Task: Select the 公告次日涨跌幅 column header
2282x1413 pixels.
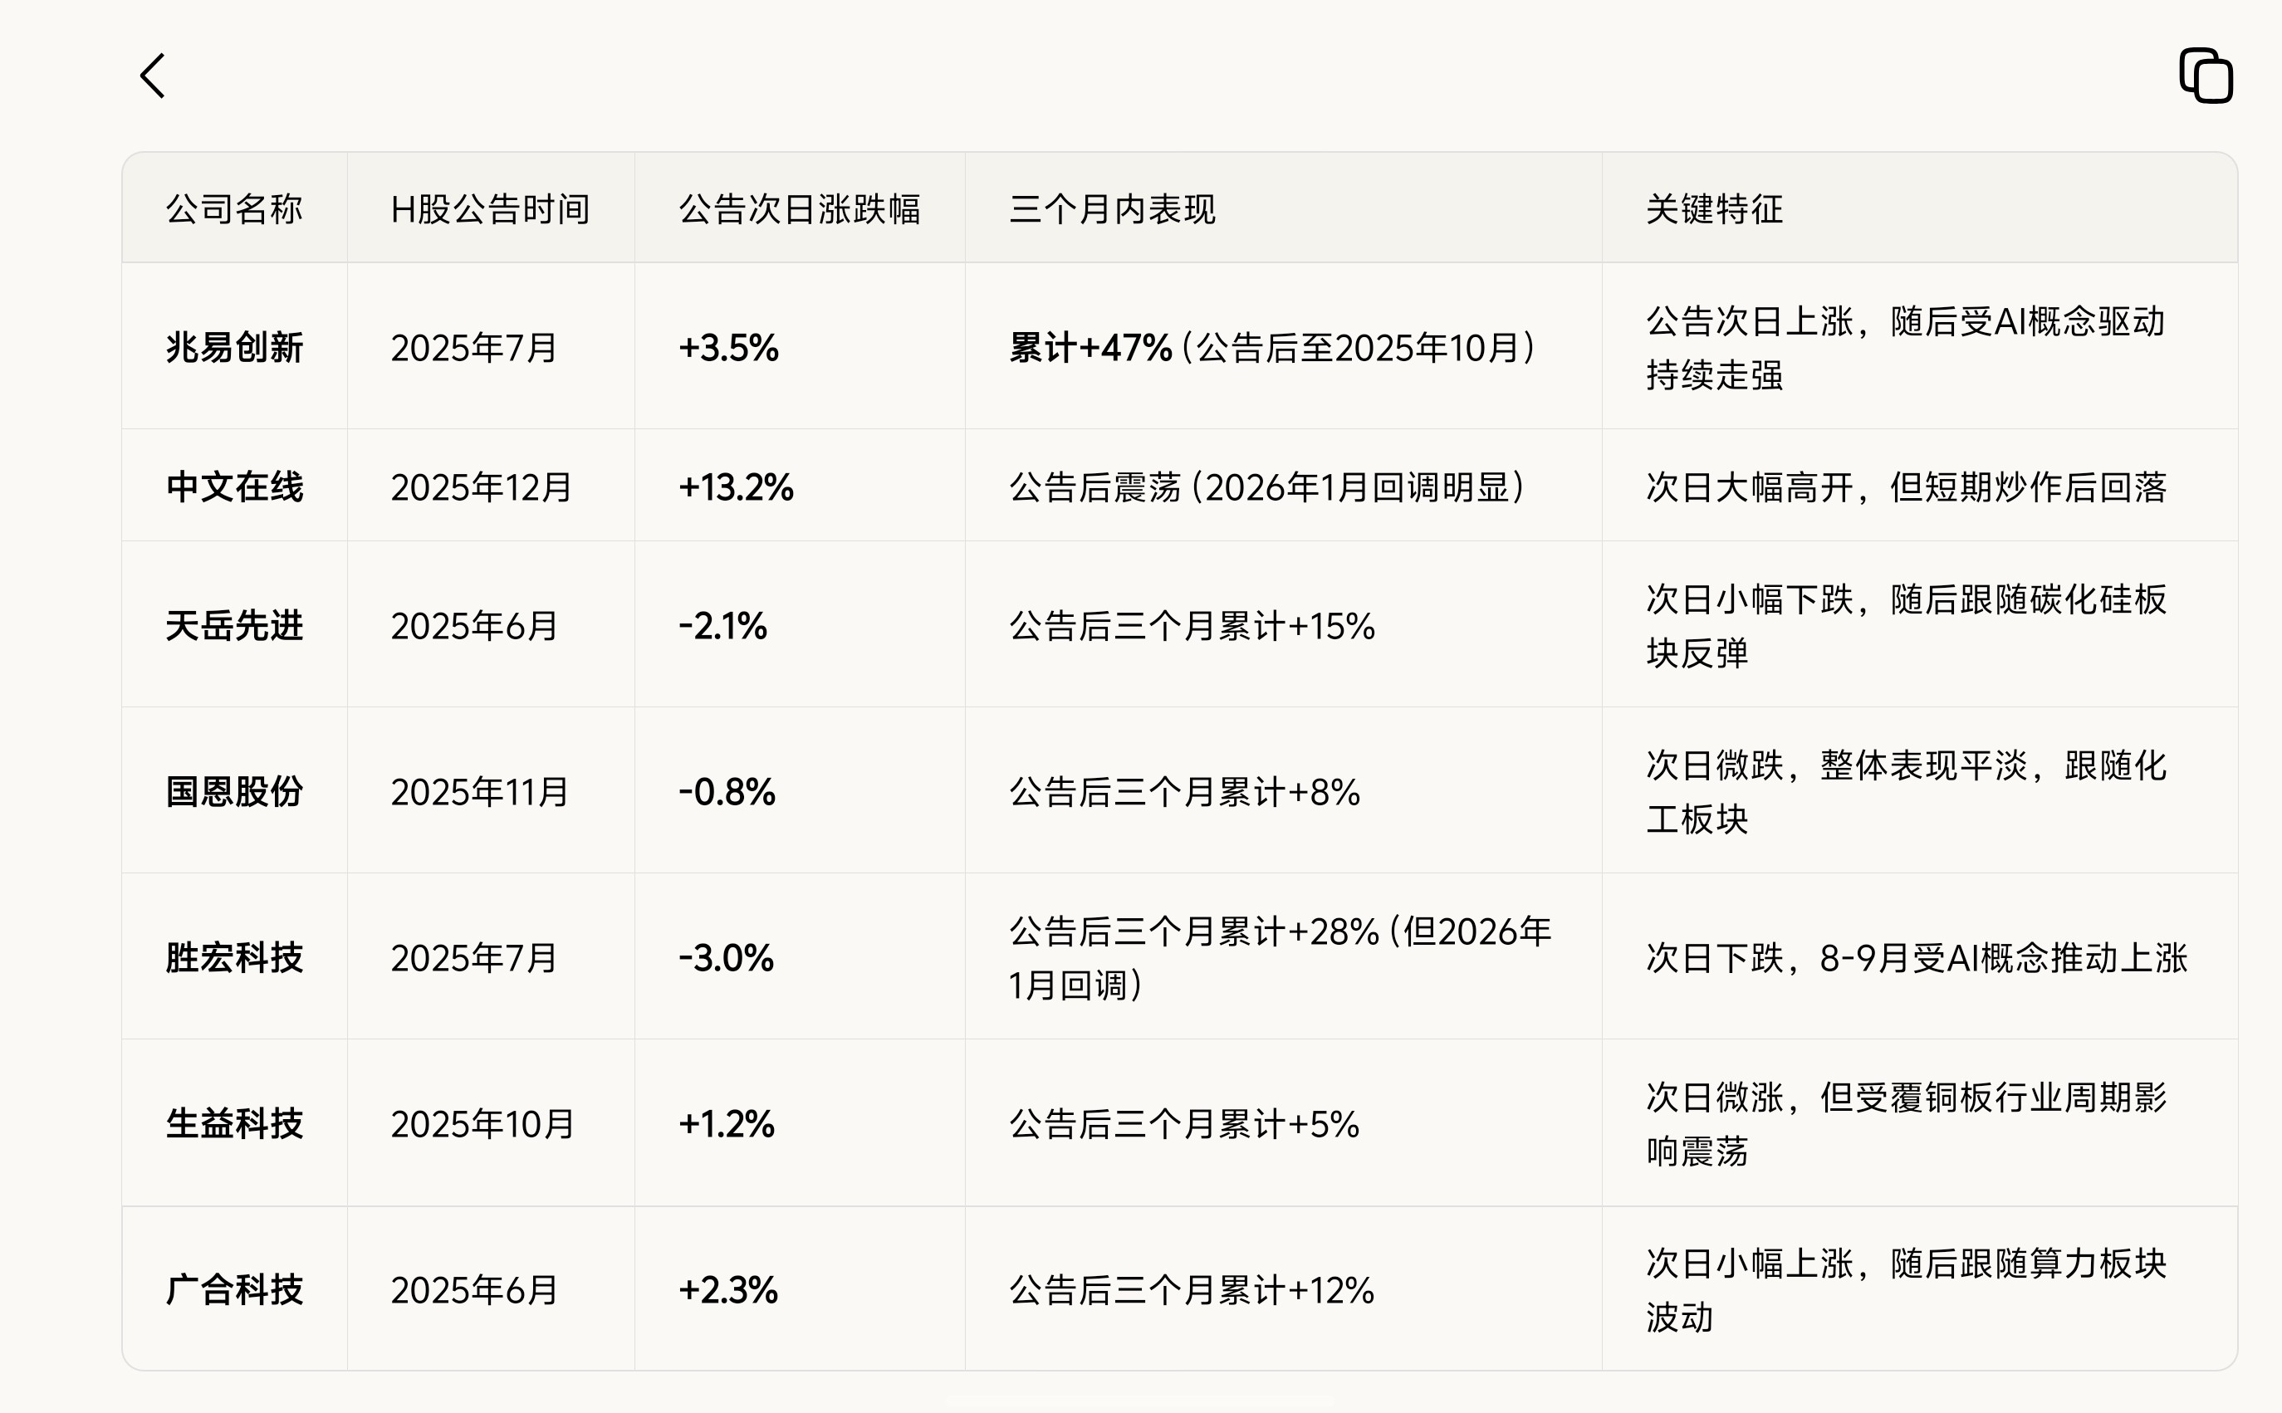Action: [799, 209]
